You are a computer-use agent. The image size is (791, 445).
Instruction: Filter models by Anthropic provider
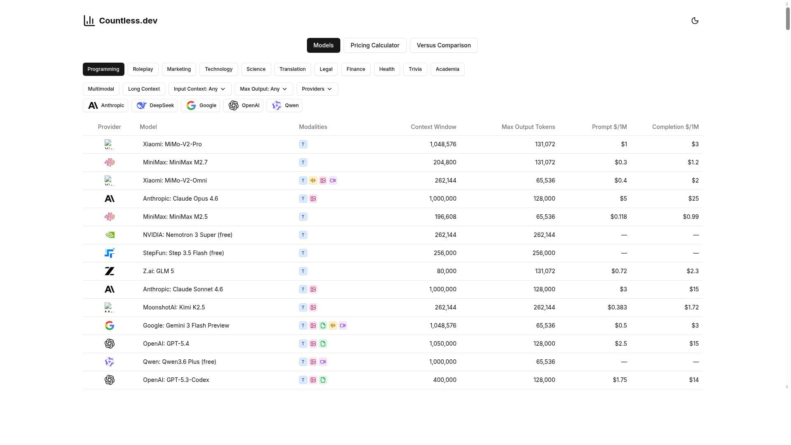[x=105, y=105]
